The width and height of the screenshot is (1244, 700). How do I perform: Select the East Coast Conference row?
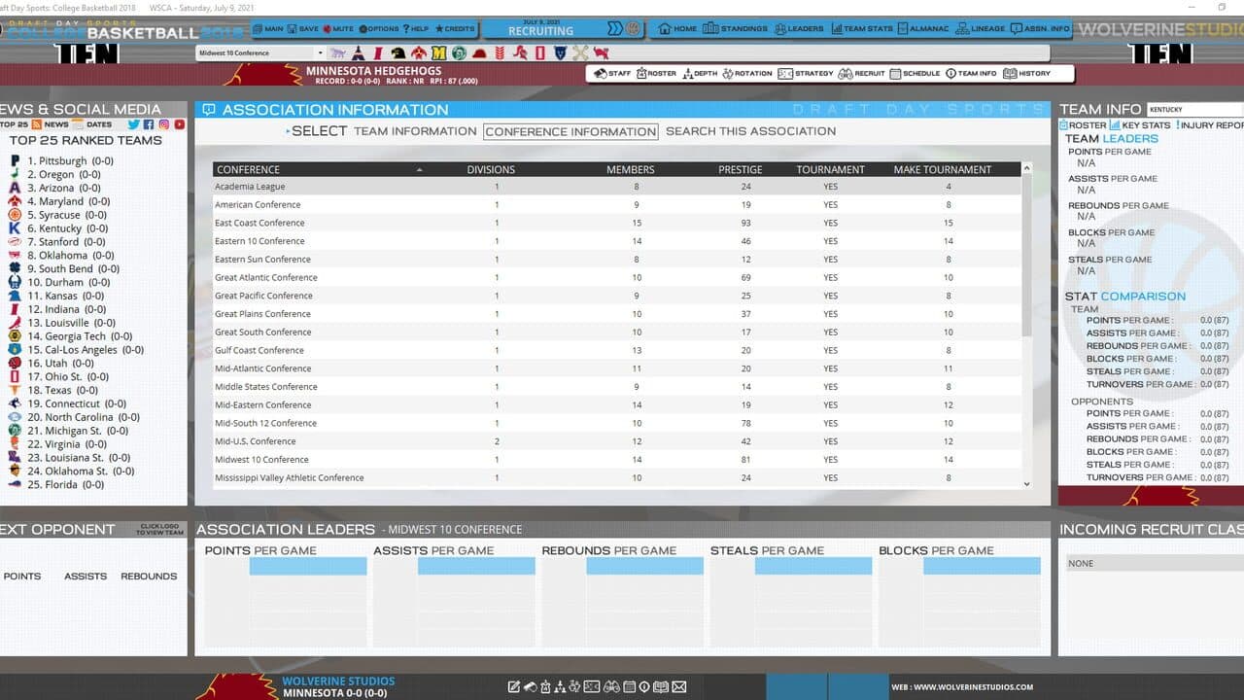coord(617,223)
